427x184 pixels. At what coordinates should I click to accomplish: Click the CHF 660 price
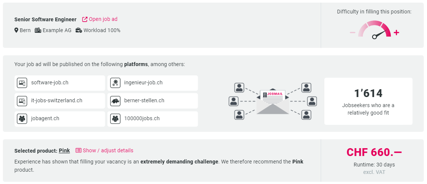click(374, 152)
